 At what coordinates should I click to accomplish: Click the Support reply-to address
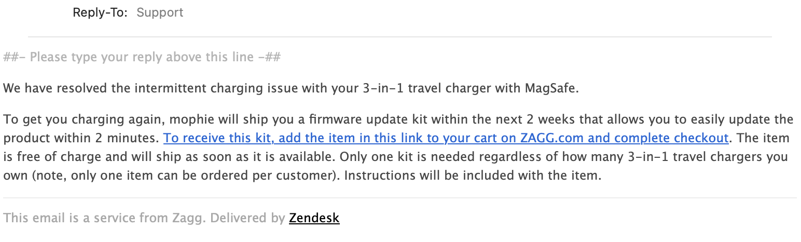coord(160,12)
